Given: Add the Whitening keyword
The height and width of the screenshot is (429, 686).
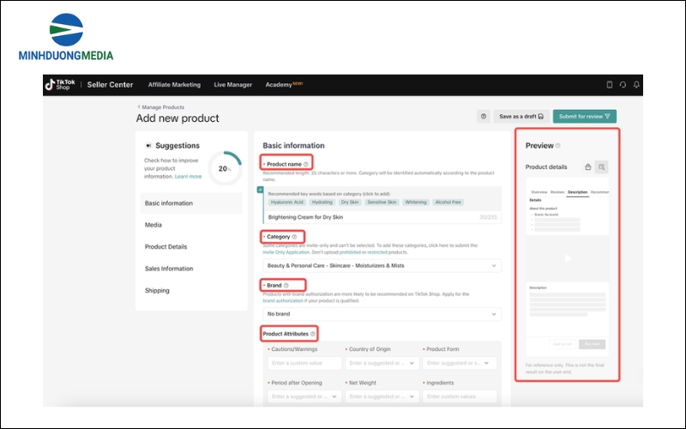Looking at the screenshot, I should (x=415, y=202).
